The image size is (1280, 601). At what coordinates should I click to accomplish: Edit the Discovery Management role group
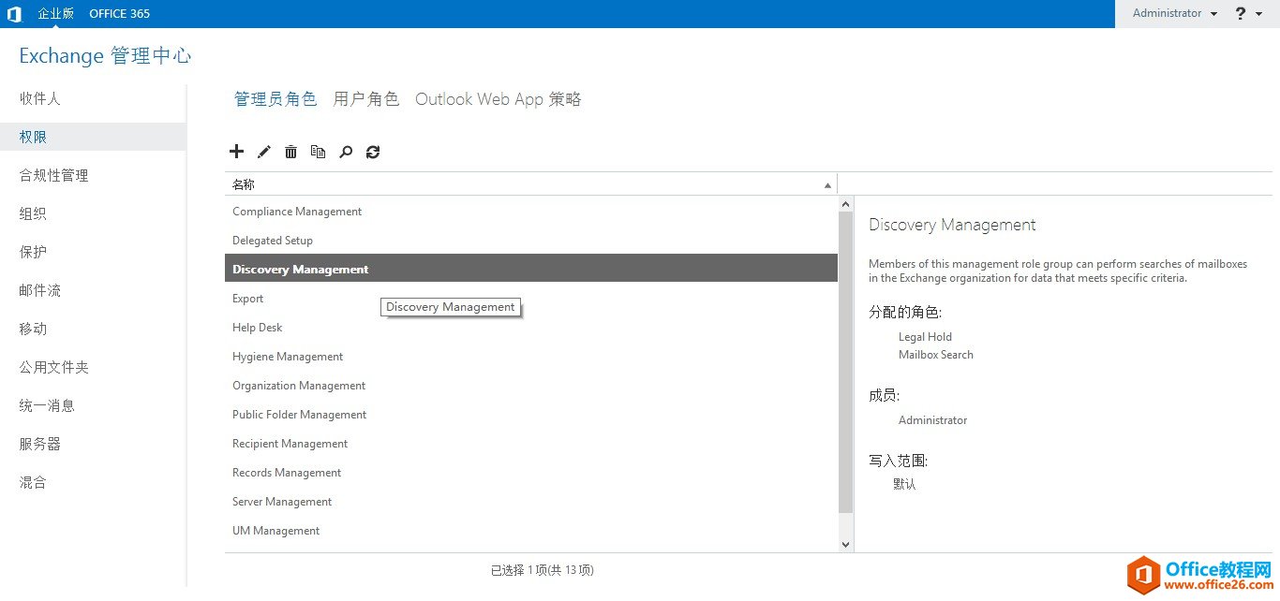coord(263,151)
